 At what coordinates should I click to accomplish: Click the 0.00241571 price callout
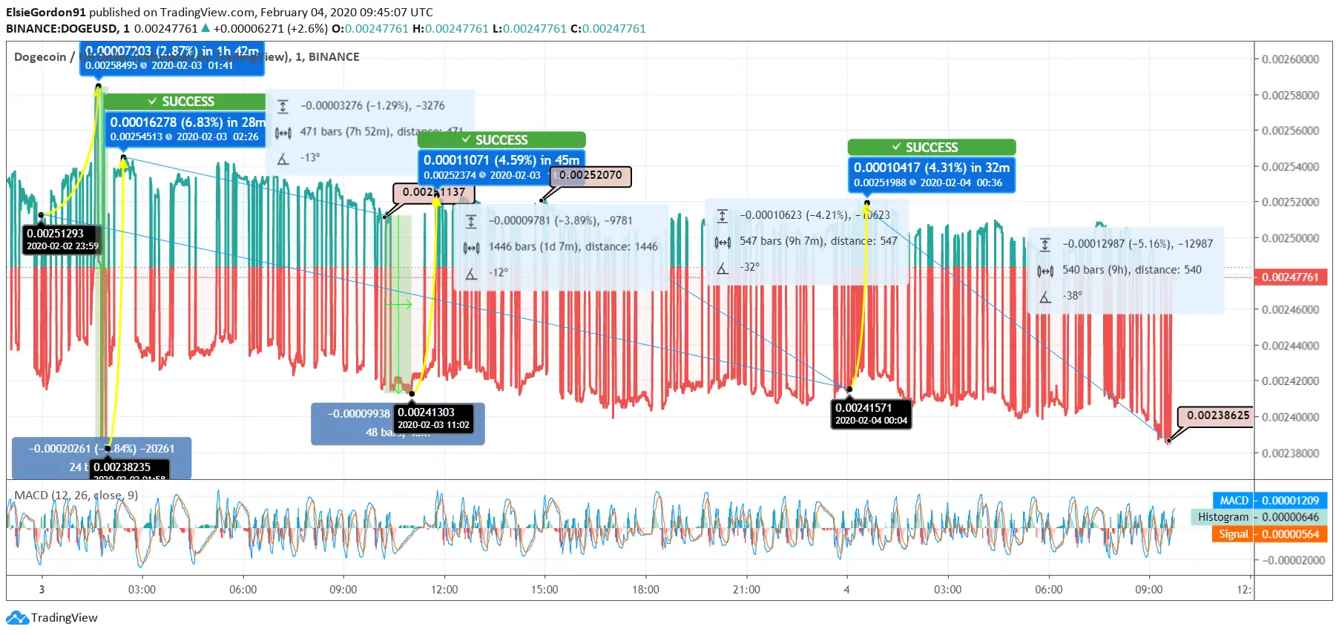pos(871,413)
